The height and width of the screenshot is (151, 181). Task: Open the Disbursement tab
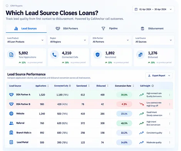(x=152, y=29)
